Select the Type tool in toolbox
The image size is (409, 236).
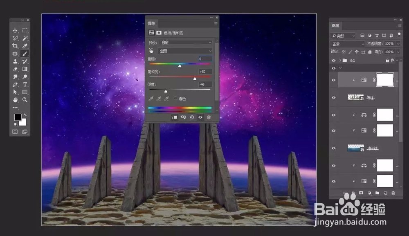pyautogui.click(x=25, y=85)
